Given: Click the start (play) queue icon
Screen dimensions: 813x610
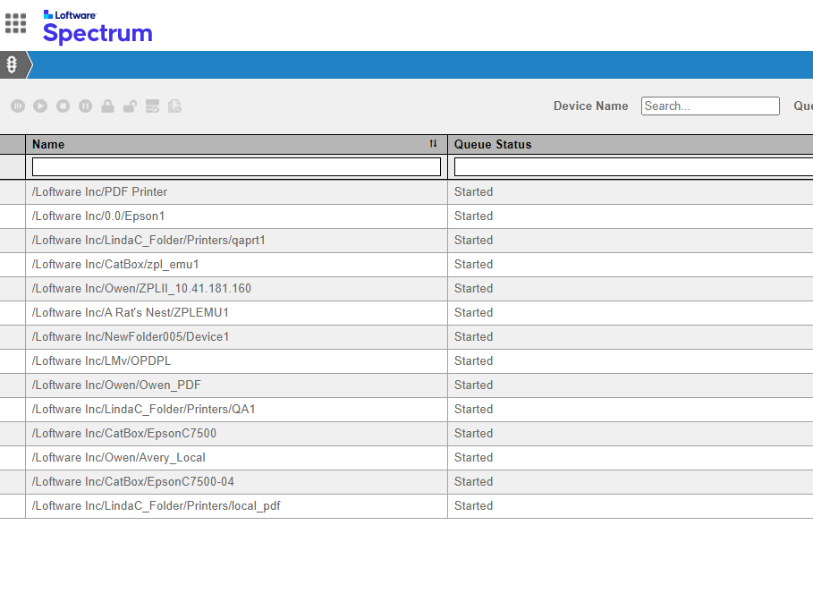Looking at the screenshot, I should pyautogui.click(x=40, y=106).
